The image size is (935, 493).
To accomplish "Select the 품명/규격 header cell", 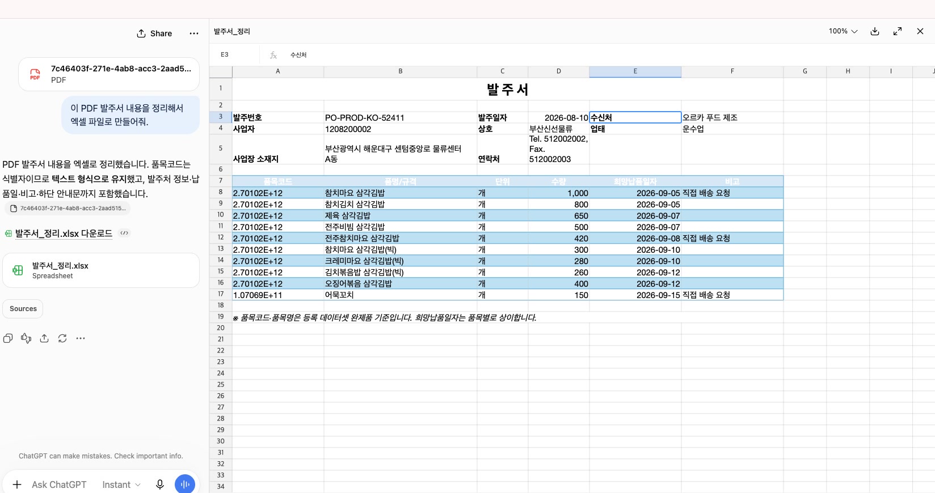I will [x=401, y=181].
